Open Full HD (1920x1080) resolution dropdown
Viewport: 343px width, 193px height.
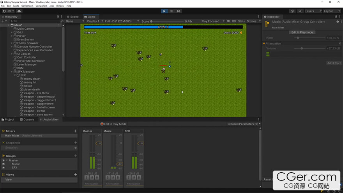click(x=122, y=21)
